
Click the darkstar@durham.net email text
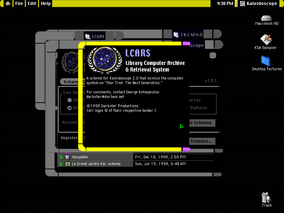[105, 97]
